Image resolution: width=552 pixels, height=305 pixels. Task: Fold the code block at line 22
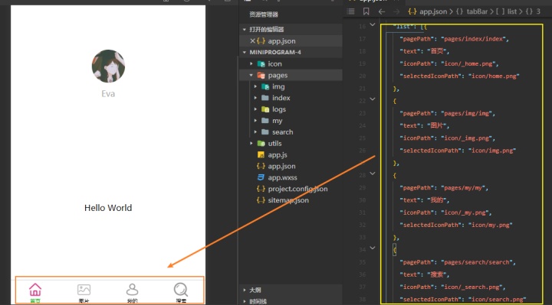pos(373,99)
